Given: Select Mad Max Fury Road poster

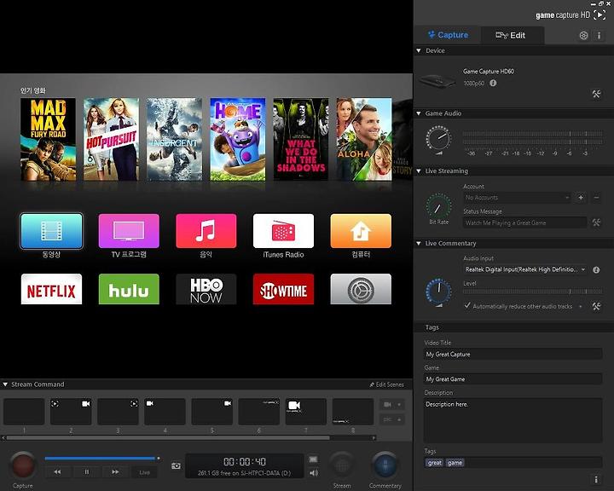Looking at the screenshot, I should (x=48, y=140).
